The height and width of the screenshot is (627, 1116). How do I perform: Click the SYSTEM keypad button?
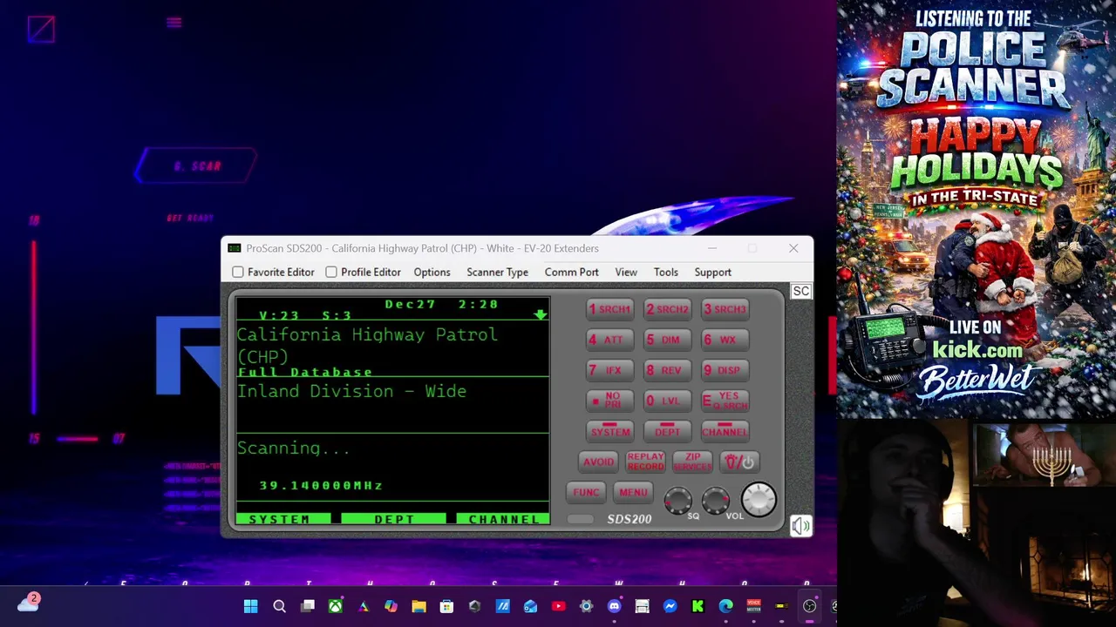point(609,431)
